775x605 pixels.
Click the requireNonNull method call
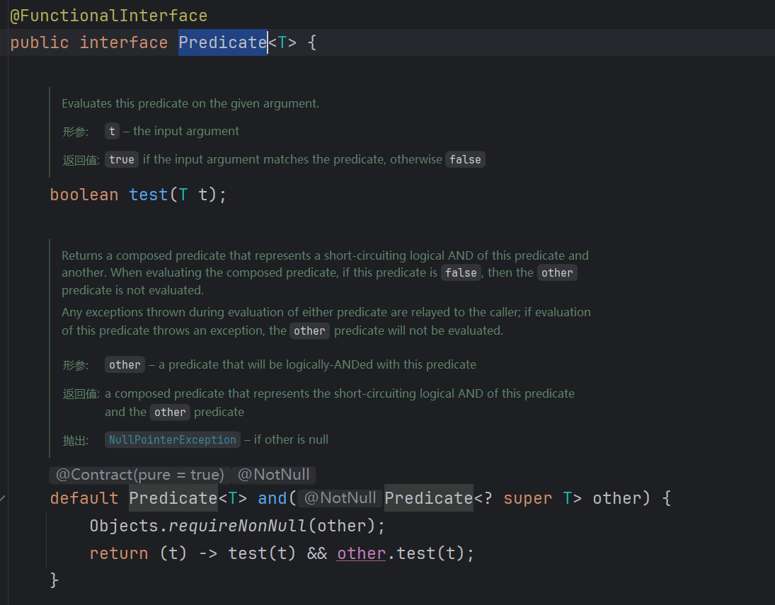click(238, 526)
